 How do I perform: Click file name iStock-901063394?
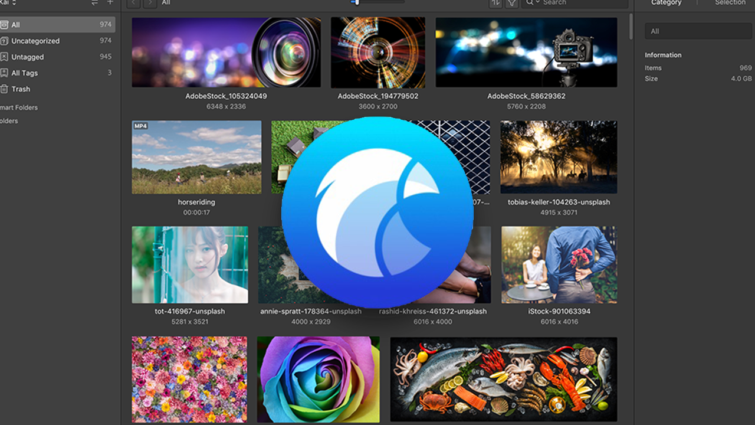pos(559,311)
